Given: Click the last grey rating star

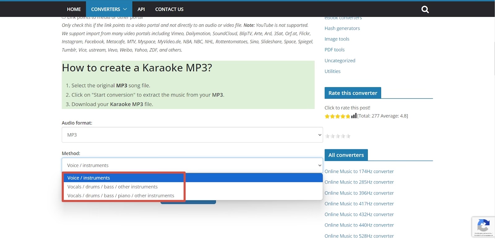Looking at the screenshot, I should pyautogui.click(x=348, y=136).
